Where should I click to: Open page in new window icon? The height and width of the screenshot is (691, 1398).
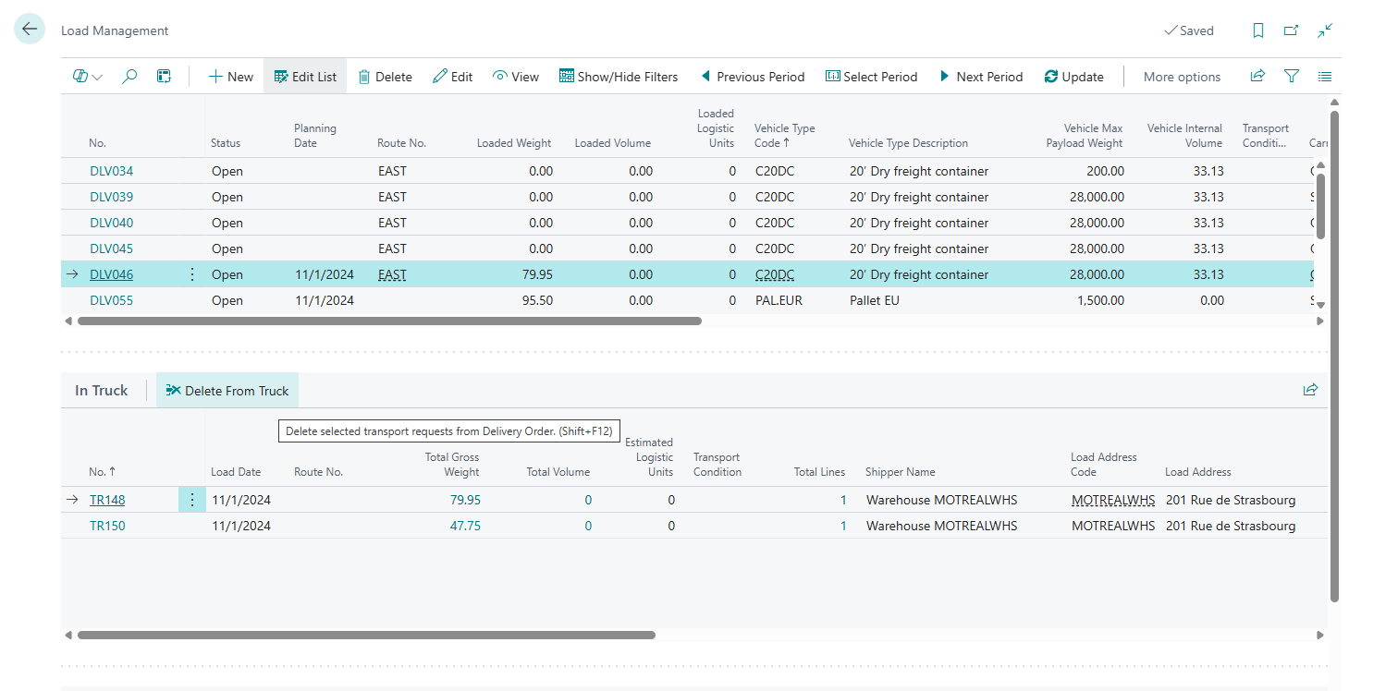1291,30
